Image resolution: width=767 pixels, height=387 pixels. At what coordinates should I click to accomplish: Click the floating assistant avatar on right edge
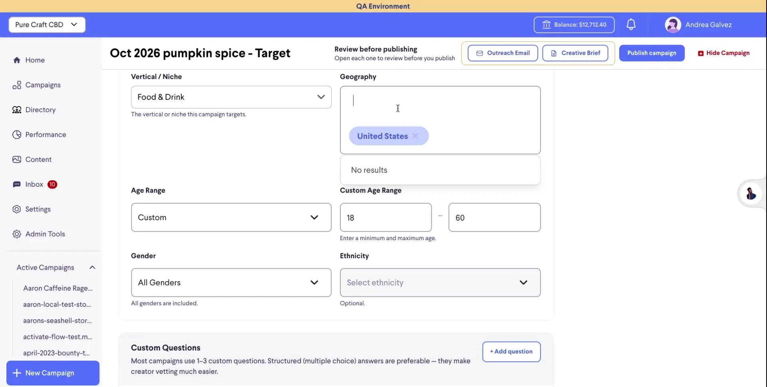(x=751, y=193)
